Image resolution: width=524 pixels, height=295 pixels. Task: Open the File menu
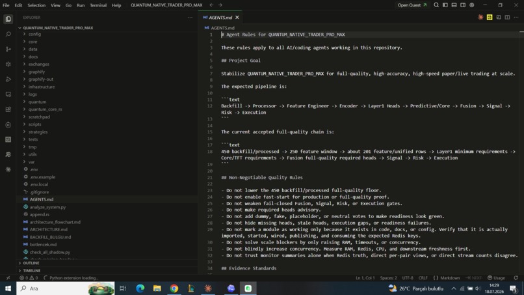(6, 5)
